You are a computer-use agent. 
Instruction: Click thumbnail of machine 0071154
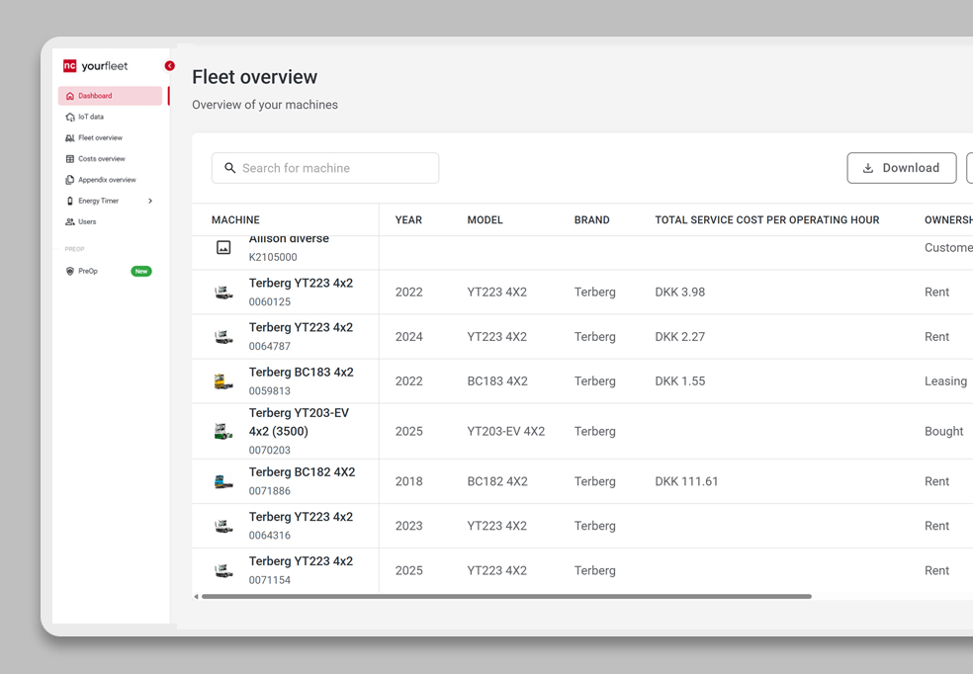tap(223, 570)
